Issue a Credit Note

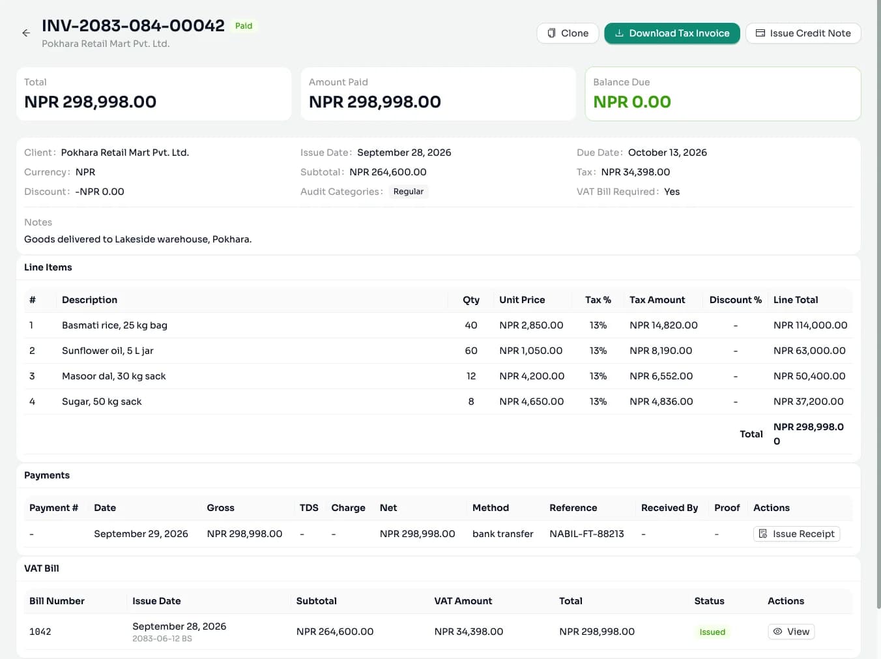pos(803,33)
